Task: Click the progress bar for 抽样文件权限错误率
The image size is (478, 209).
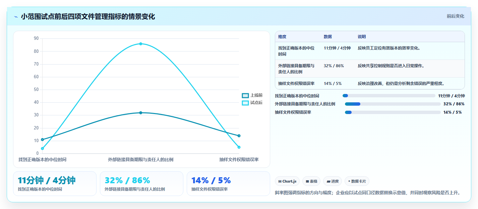Action: click(393, 112)
